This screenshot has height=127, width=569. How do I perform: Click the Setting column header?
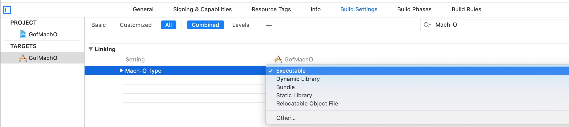pos(135,59)
